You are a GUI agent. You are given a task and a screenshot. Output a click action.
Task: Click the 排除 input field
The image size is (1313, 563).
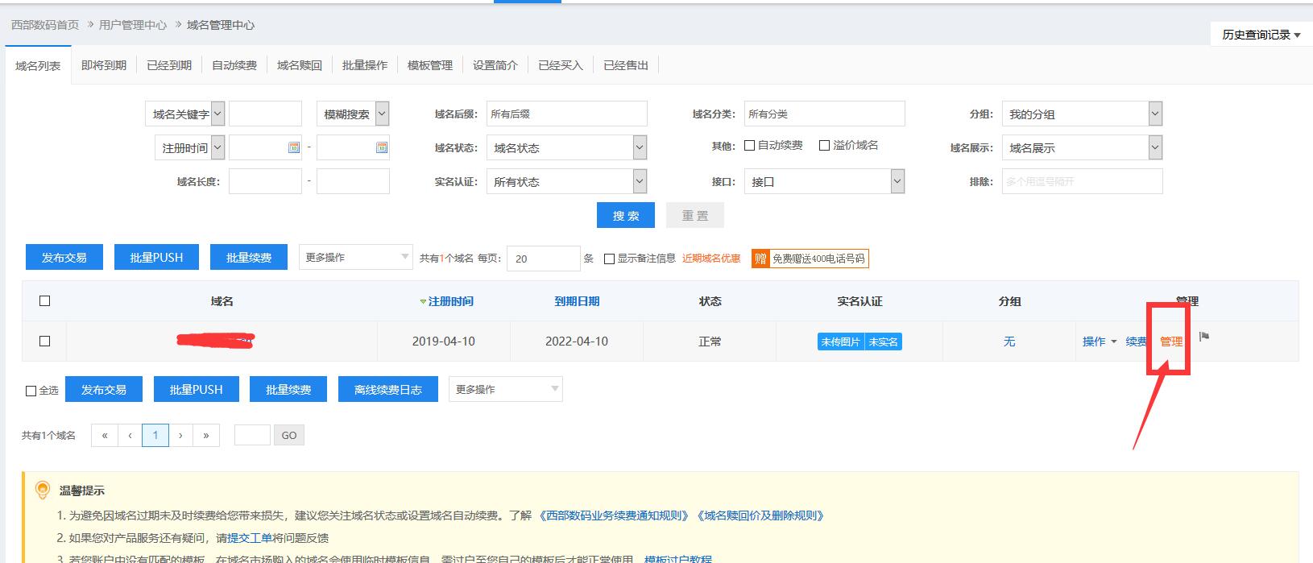(1082, 181)
